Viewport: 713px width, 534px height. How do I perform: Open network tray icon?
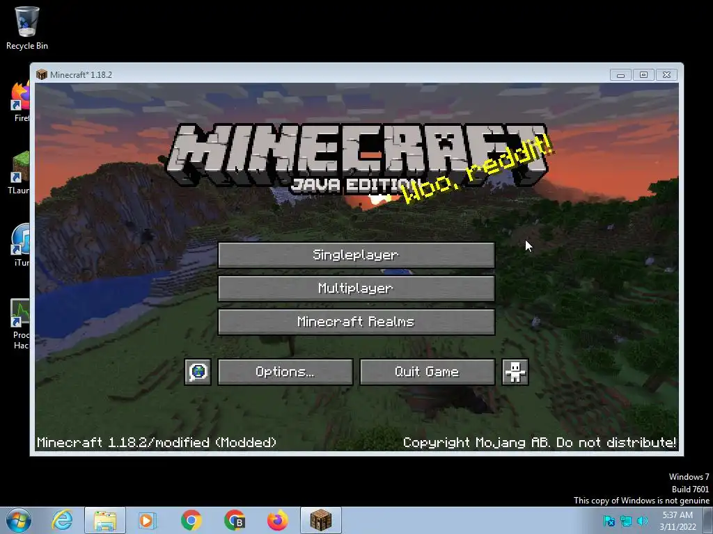pyautogui.click(x=626, y=521)
